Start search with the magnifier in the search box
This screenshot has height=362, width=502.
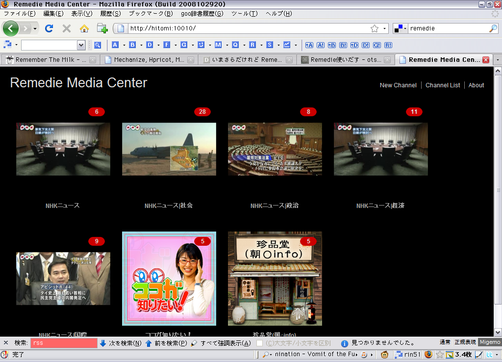[493, 28]
